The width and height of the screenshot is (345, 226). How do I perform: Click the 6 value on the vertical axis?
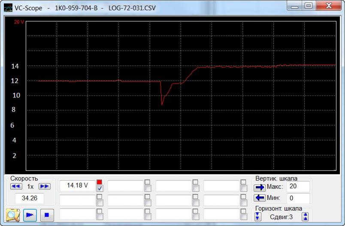pyautogui.click(x=12, y=125)
